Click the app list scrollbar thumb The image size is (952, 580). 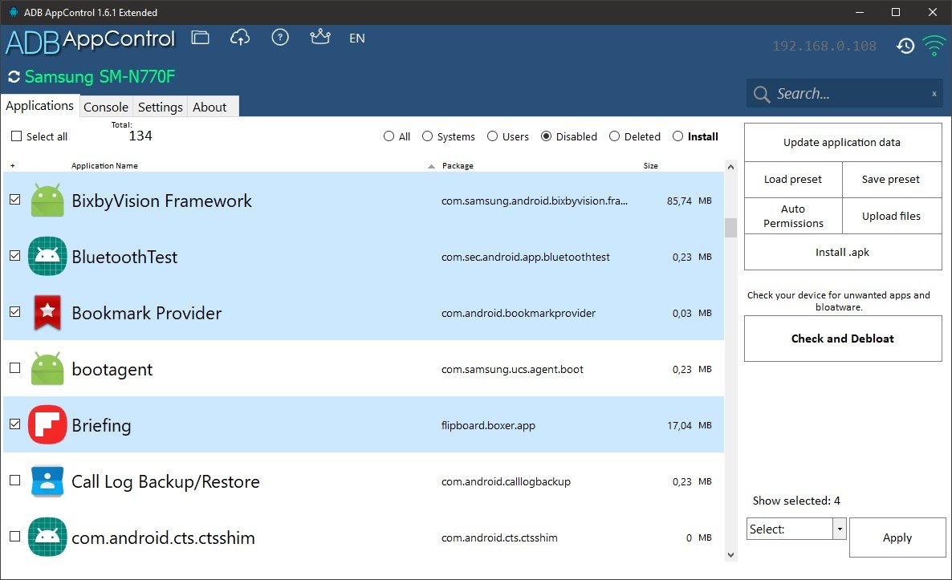click(730, 228)
